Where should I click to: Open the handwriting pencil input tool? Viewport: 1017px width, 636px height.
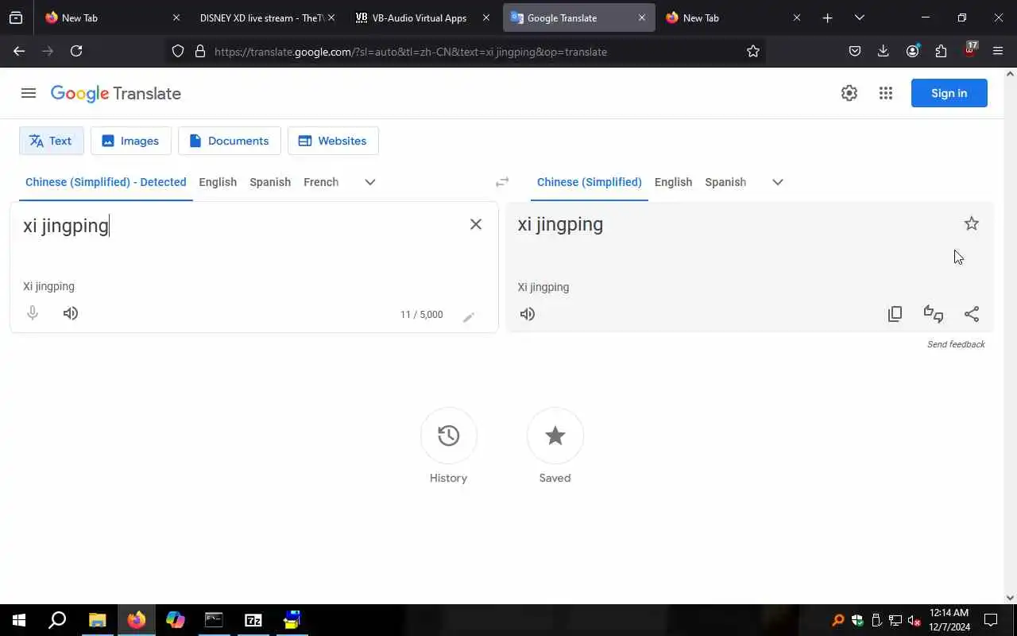469,316
